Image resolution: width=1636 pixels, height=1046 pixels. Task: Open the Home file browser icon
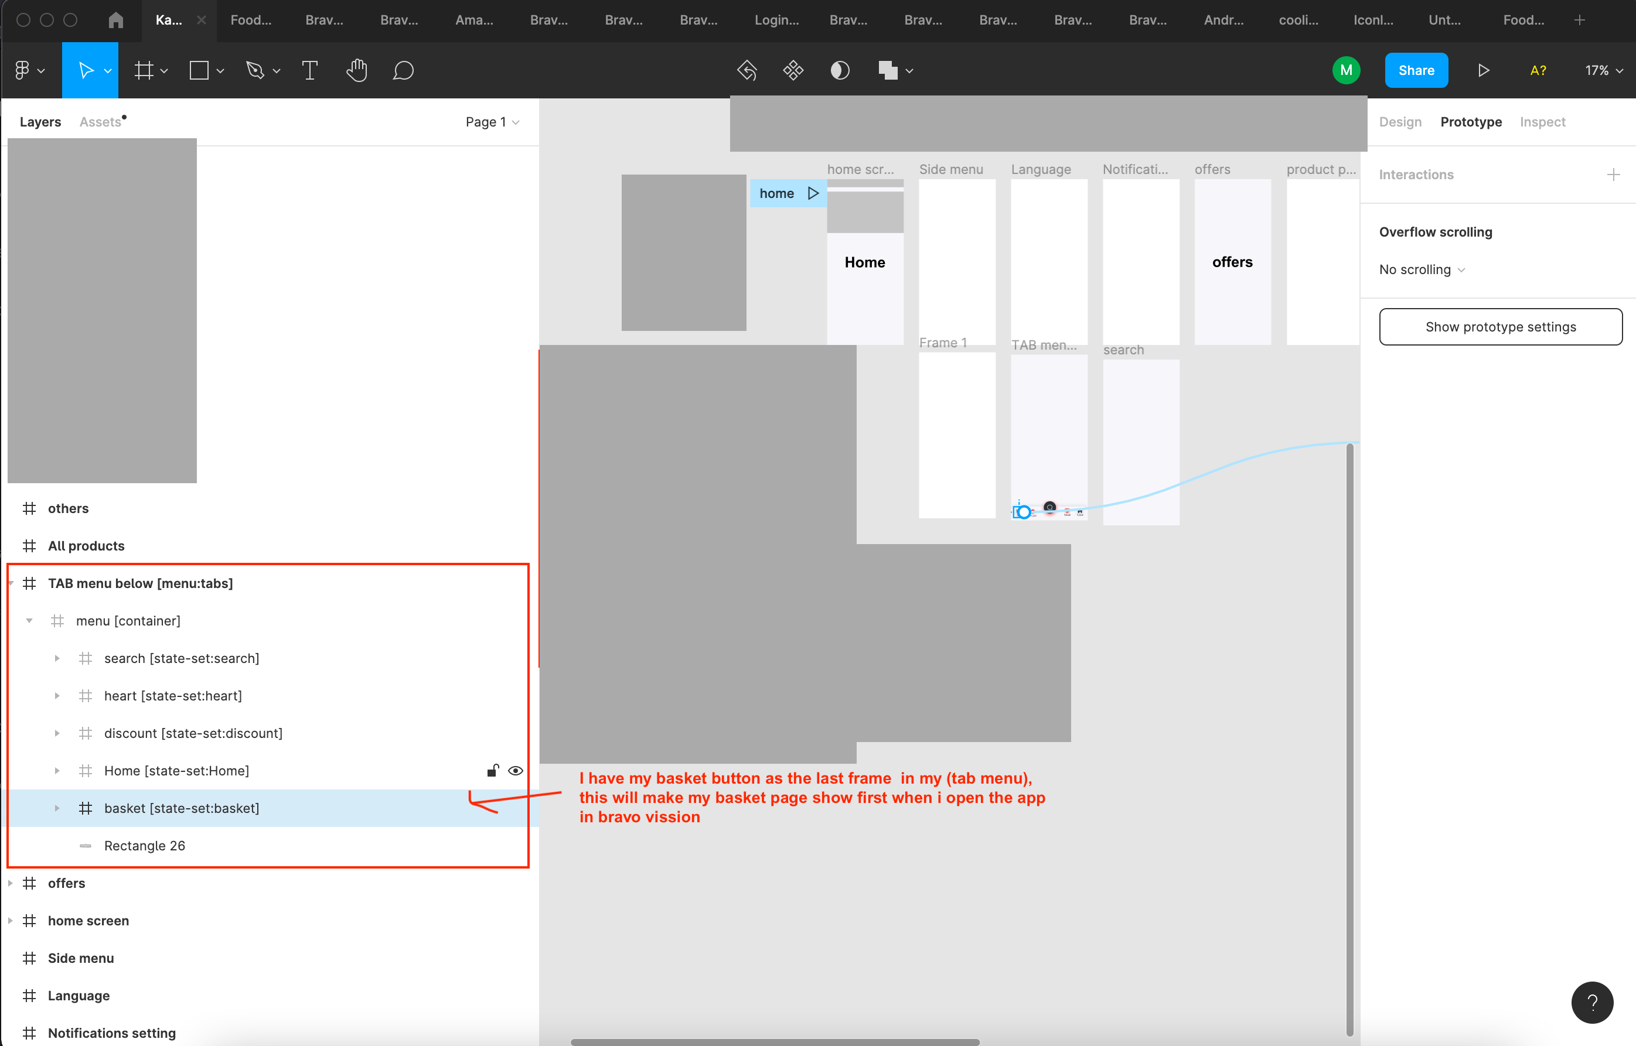(x=115, y=20)
